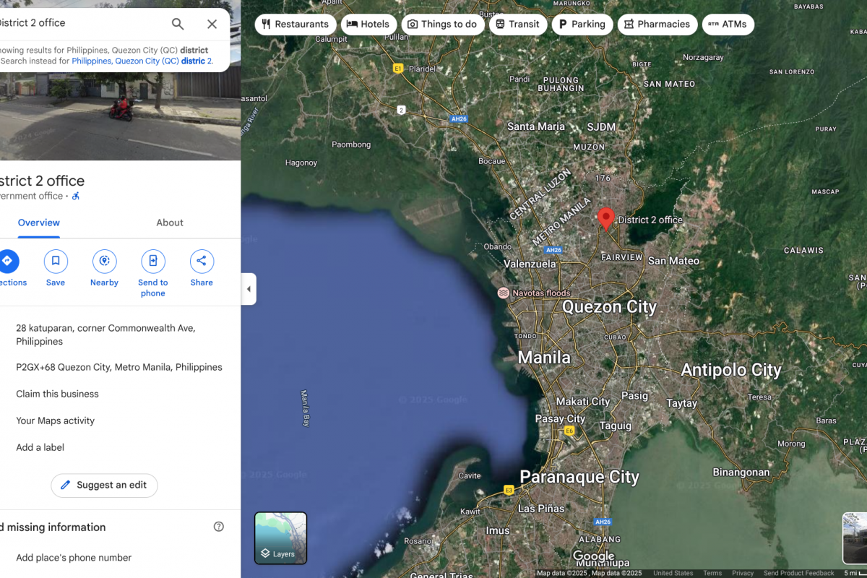Click Navotas floods alert marker

coord(503,293)
